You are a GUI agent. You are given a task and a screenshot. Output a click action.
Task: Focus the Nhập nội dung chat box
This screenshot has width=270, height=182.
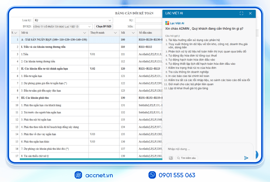click(209, 149)
